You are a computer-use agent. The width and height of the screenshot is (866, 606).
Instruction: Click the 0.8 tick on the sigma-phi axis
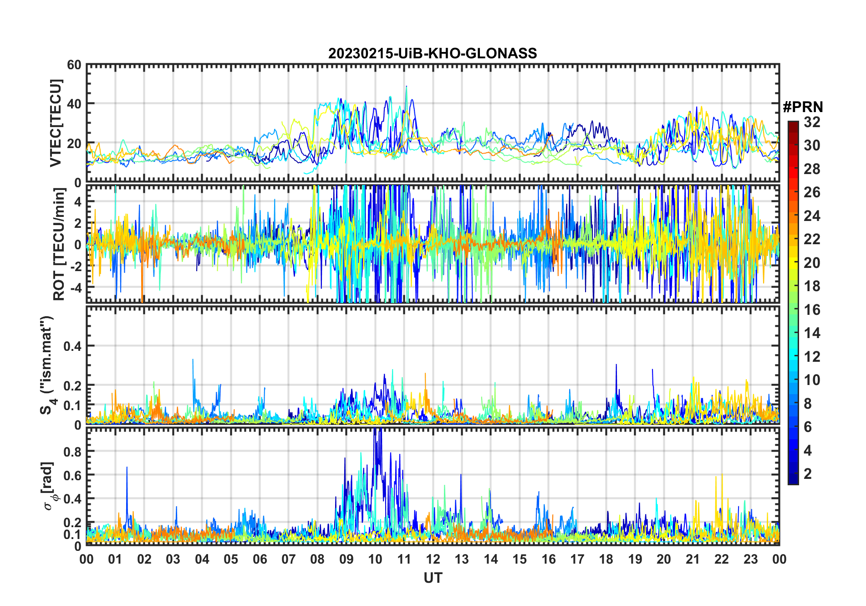[72, 452]
